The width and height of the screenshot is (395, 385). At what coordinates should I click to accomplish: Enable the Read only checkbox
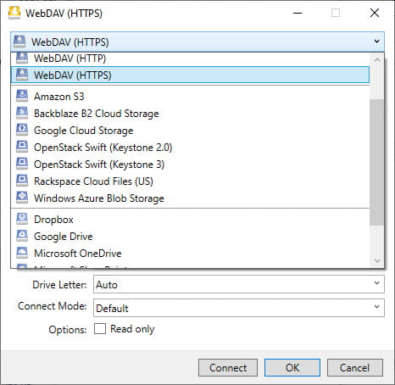[100, 329]
